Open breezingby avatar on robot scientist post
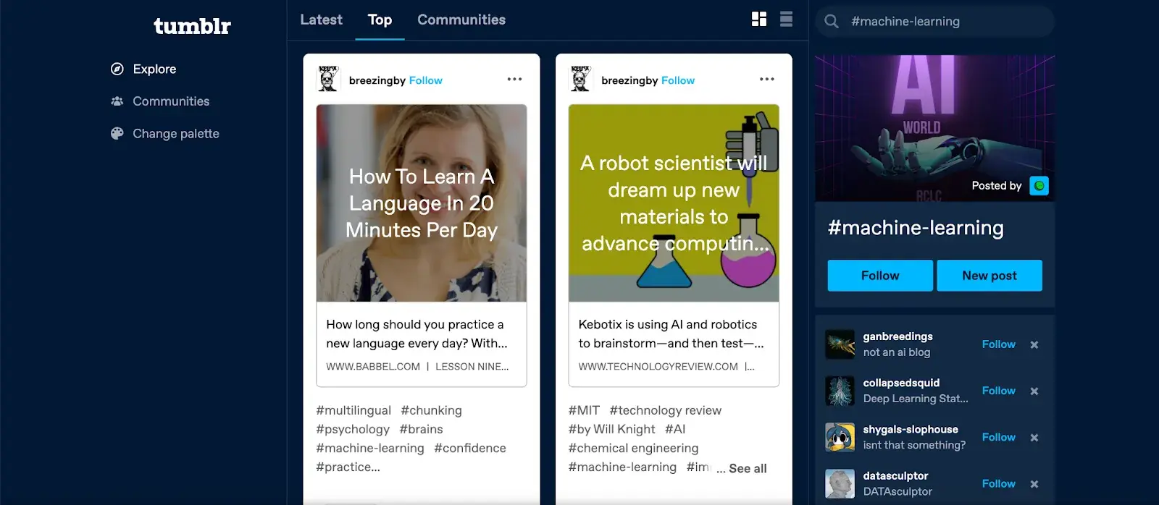Screen dimensions: 1159x505 click(x=580, y=79)
